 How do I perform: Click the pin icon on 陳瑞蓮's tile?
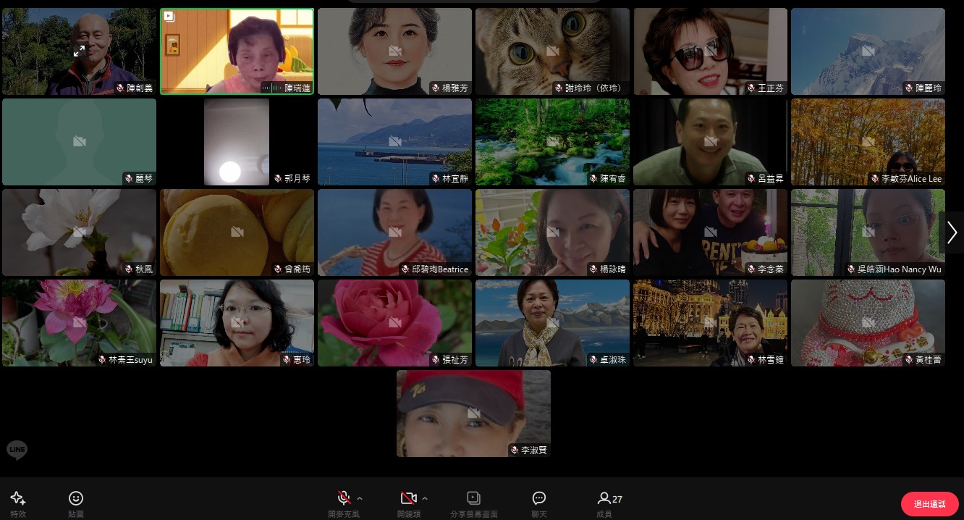point(169,17)
